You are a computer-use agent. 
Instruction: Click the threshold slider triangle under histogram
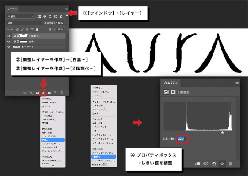(222, 132)
